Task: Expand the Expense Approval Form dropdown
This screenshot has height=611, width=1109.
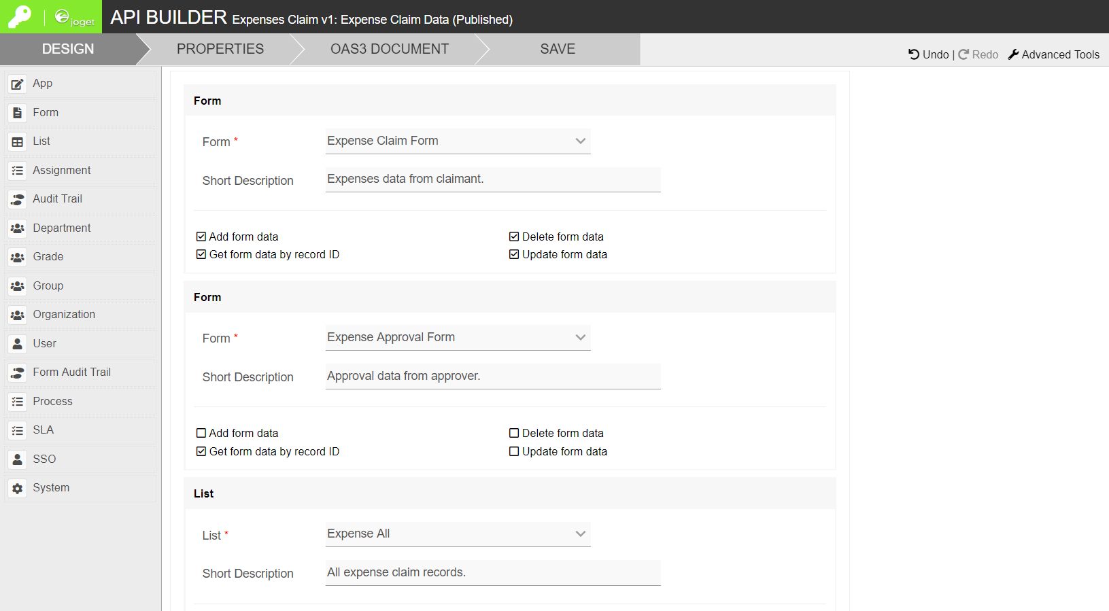Action: pyautogui.click(x=458, y=338)
